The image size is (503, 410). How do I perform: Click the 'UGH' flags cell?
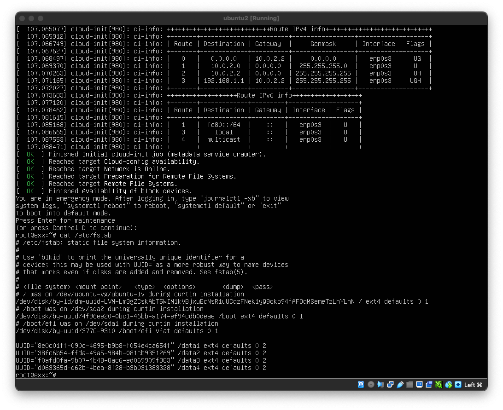pos(415,81)
